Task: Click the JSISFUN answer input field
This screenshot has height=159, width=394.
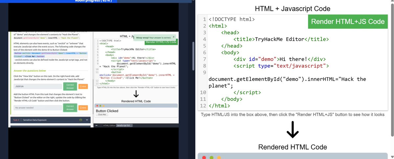Action: pyautogui.click(x=37, y=87)
